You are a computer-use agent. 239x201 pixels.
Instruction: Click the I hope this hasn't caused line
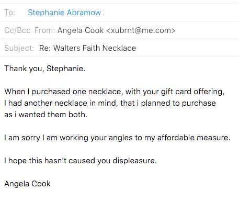click(81, 161)
